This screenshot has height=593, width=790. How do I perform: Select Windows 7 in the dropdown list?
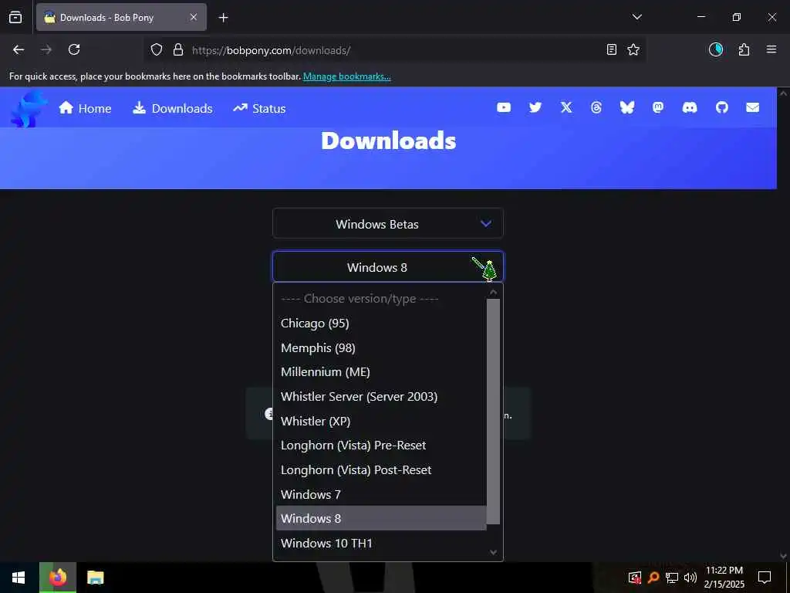pyautogui.click(x=381, y=495)
